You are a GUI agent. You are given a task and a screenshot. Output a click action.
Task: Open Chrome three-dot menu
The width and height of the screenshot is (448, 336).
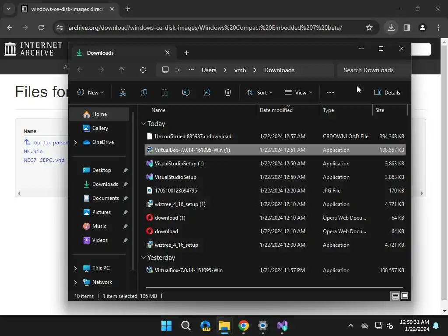(x=438, y=28)
